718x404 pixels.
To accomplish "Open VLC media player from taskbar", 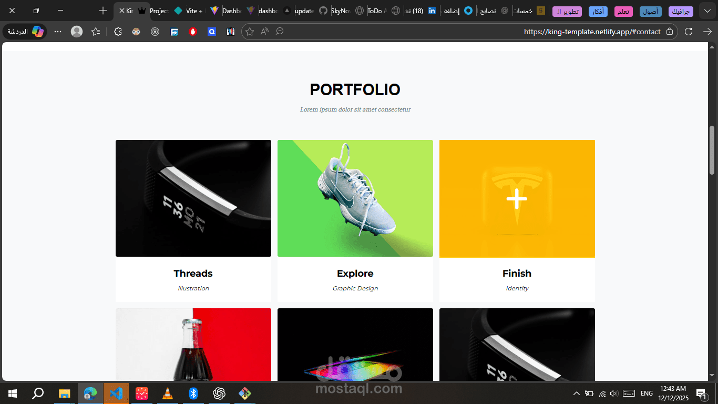I will pyautogui.click(x=168, y=393).
